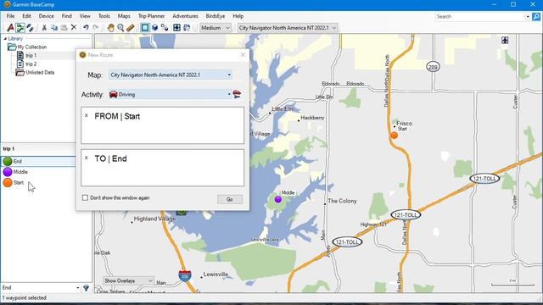Viewport: 543px width, 305px height.
Task: Click the airplane icon on the map
Action: click(505, 40)
